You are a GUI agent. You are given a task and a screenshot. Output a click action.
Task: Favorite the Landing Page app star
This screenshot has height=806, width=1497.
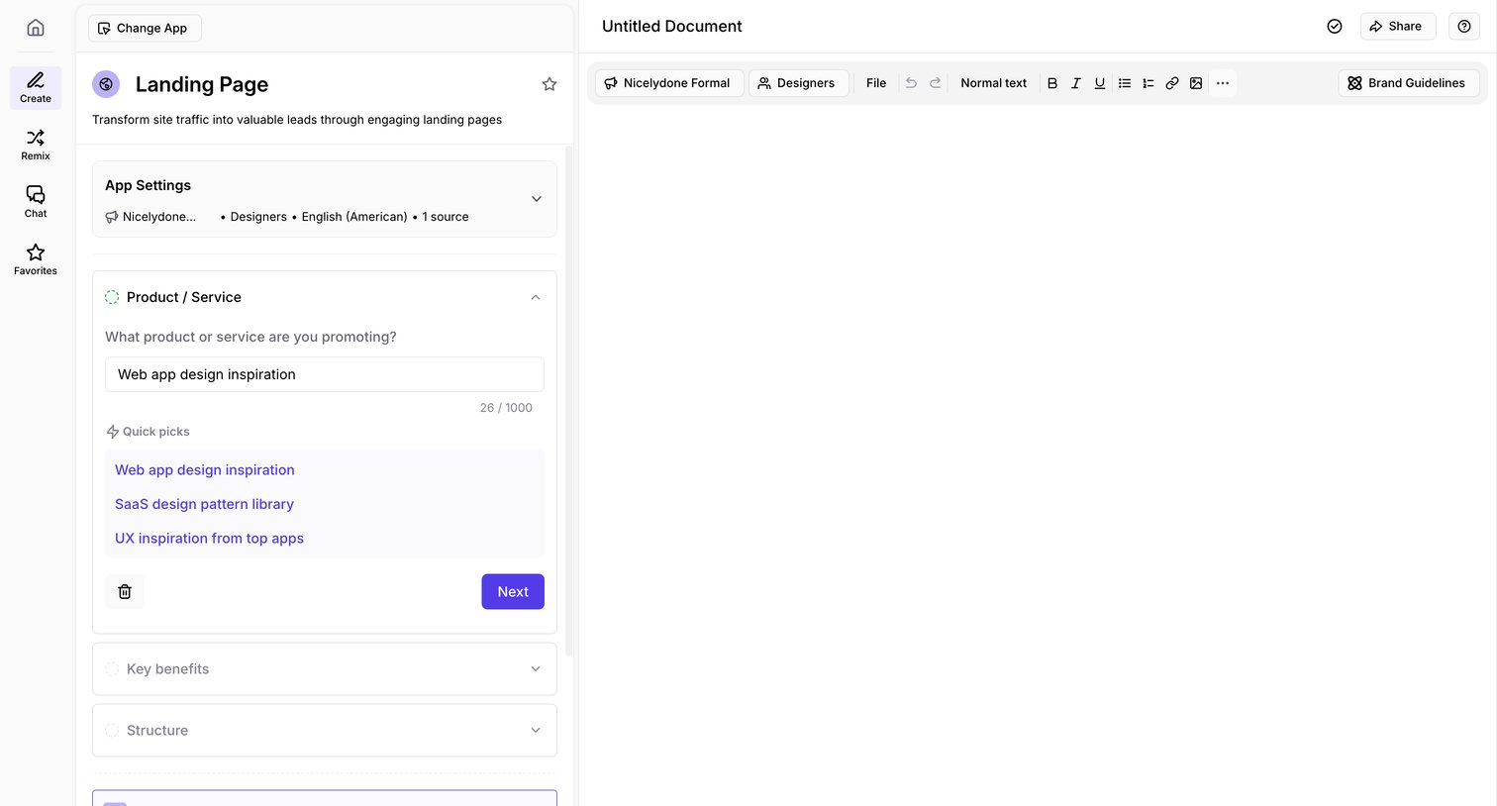tap(549, 84)
